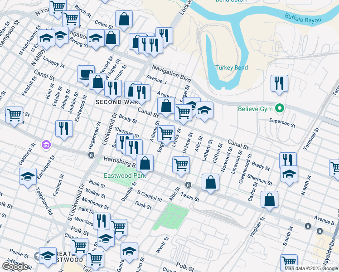Open restaurant marker north of Believe Gym

(x=279, y=85)
